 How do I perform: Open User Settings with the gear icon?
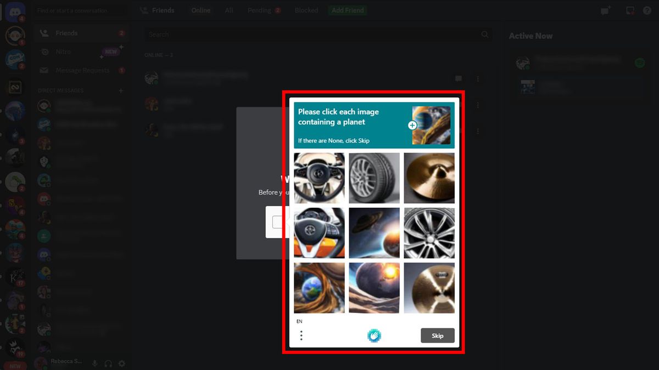point(122,363)
